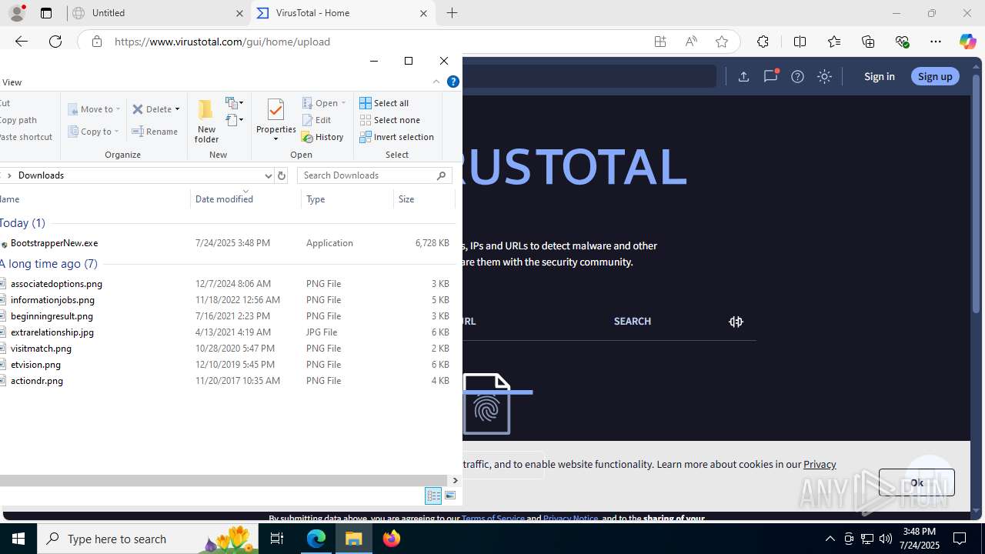Click Edit in the Open group

[x=317, y=120]
